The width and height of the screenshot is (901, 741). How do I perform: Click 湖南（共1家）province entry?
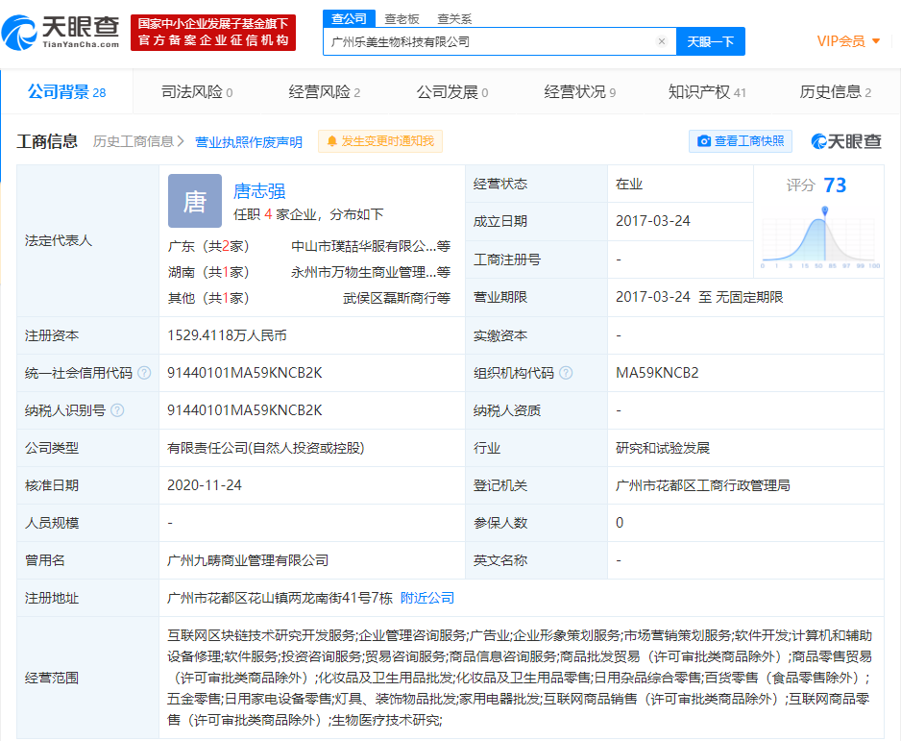[x=208, y=272]
